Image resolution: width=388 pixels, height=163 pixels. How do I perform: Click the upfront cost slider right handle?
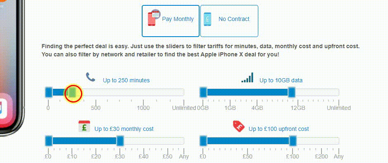tap(293, 141)
